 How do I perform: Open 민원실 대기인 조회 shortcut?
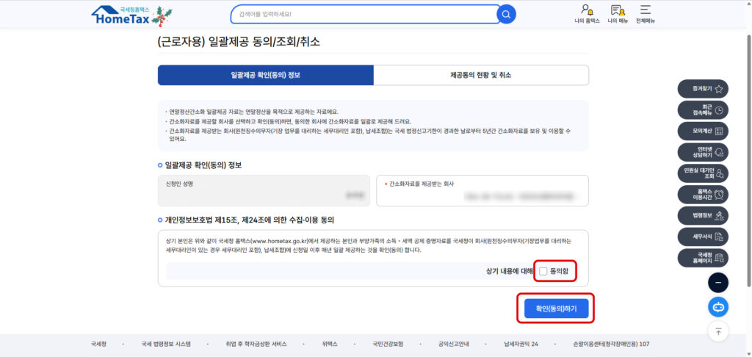point(703,173)
